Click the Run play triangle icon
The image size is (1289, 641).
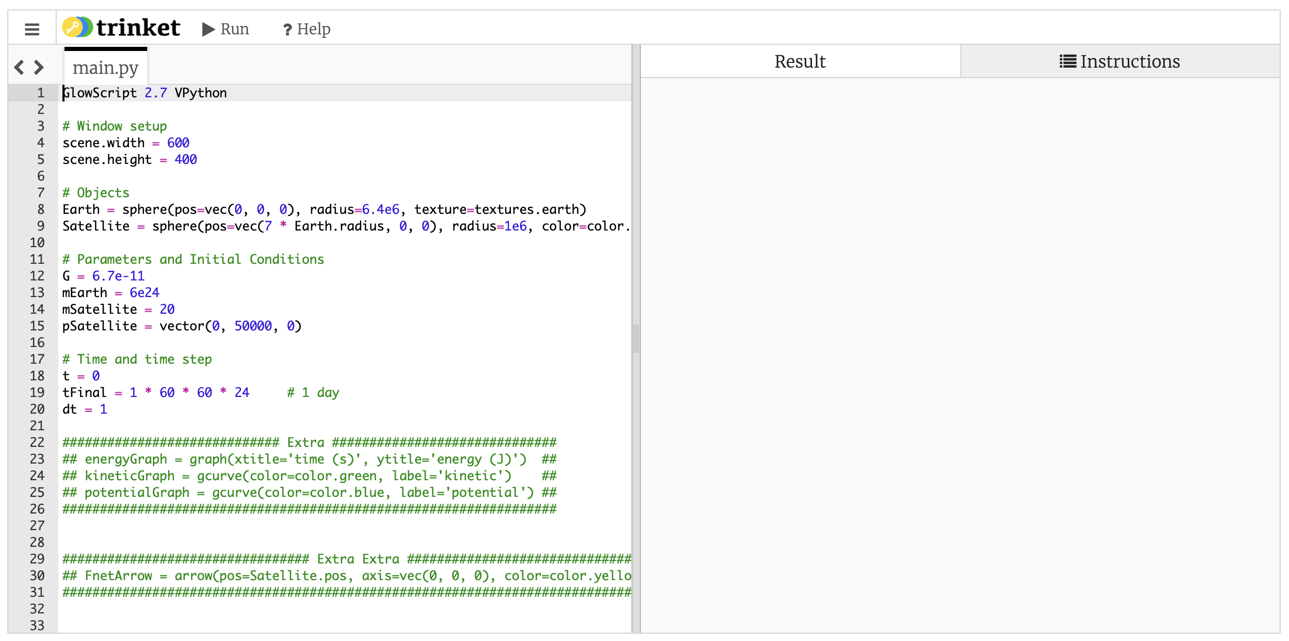click(208, 29)
